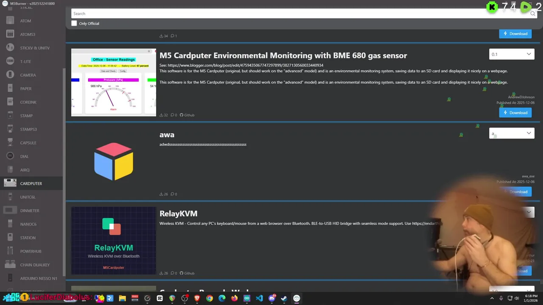Viewport: 543px width, 305px height.
Task: Choose the CHAIN DUALKEY device icon
Action: [x=10, y=264]
